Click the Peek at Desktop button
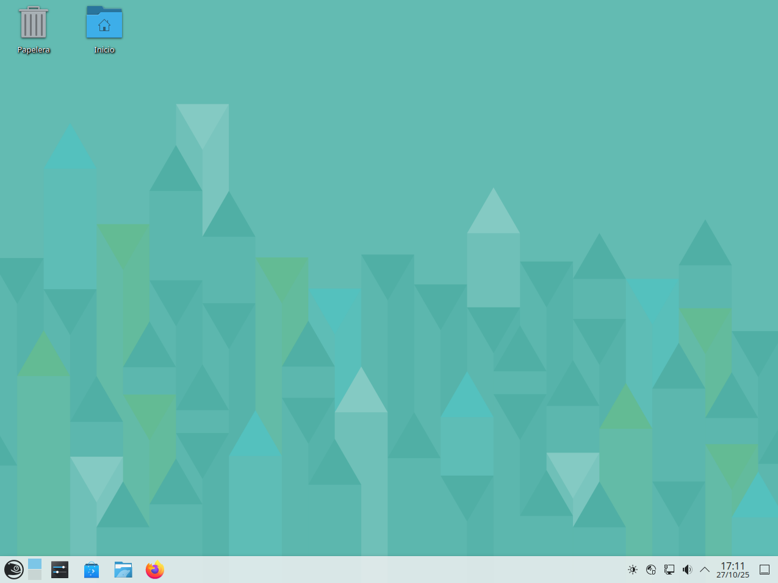The width and height of the screenshot is (778, 583). pyautogui.click(x=764, y=570)
